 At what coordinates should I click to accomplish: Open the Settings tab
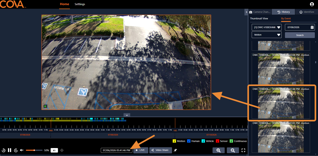pos(80,4)
